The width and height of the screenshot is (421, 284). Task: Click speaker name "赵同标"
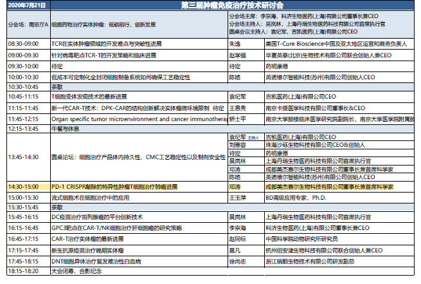pyautogui.click(x=237, y=239)
